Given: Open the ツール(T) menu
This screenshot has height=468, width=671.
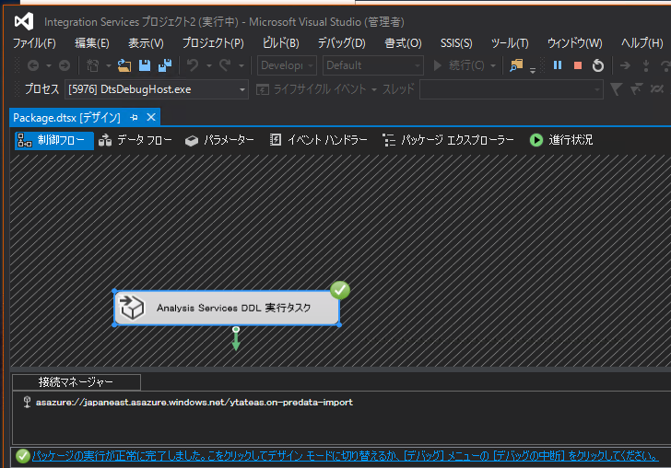Looking at the screenshot, I should click(x=510, y=43).
